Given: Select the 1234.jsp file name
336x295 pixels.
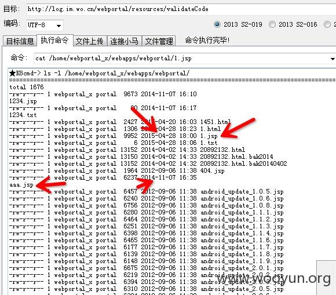Looking at the screenshot, I should click(23, 101).
